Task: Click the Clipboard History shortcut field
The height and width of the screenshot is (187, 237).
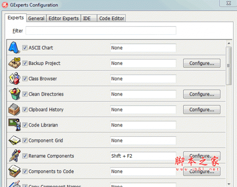Action: coord(143,110)
